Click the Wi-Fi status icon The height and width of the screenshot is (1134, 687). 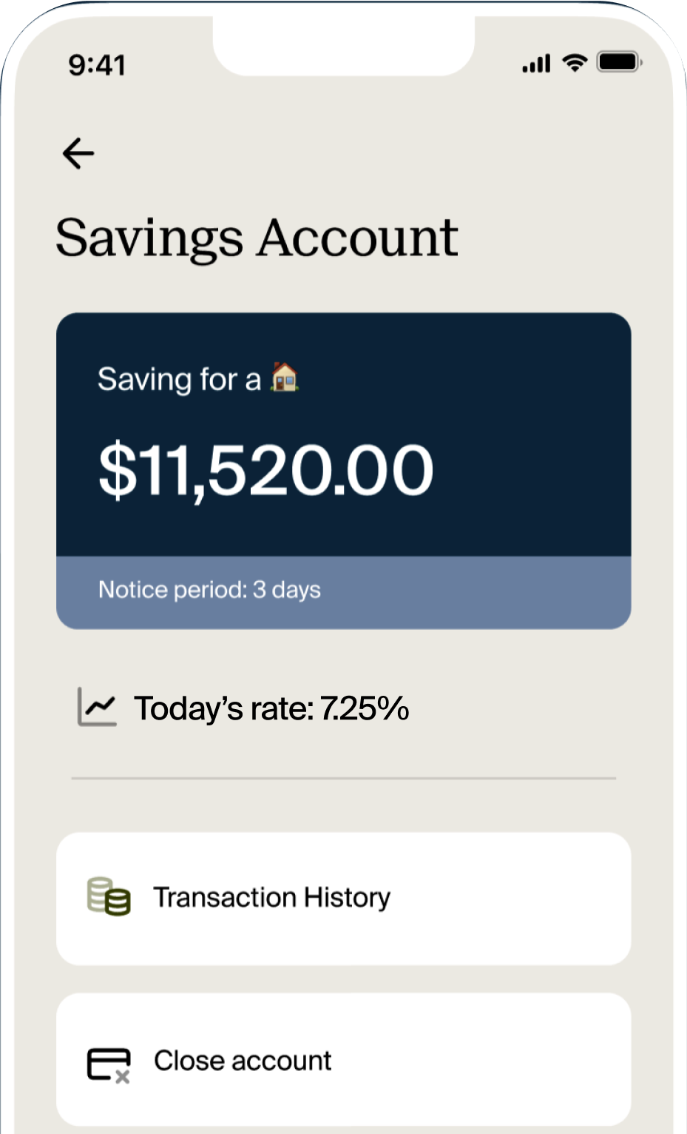coord(575,63)
